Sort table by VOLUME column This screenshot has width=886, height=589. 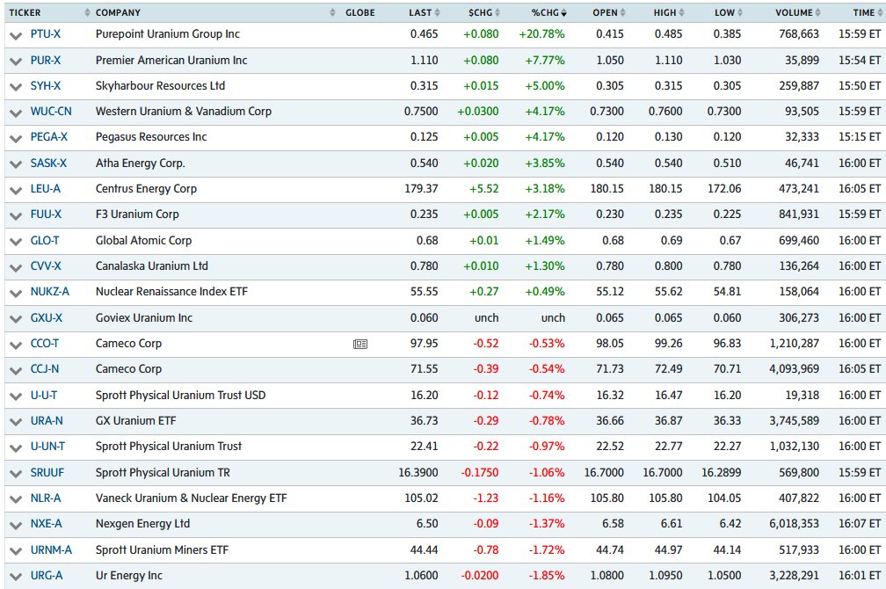pyautogui.click(x=798, y=12)
